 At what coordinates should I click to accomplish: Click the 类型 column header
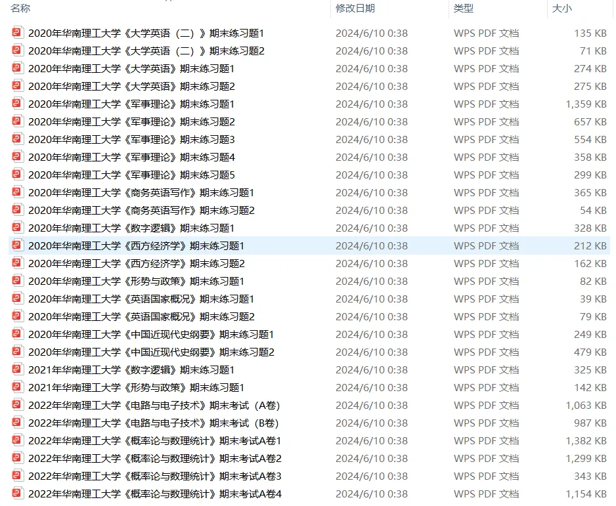point(464,9)
